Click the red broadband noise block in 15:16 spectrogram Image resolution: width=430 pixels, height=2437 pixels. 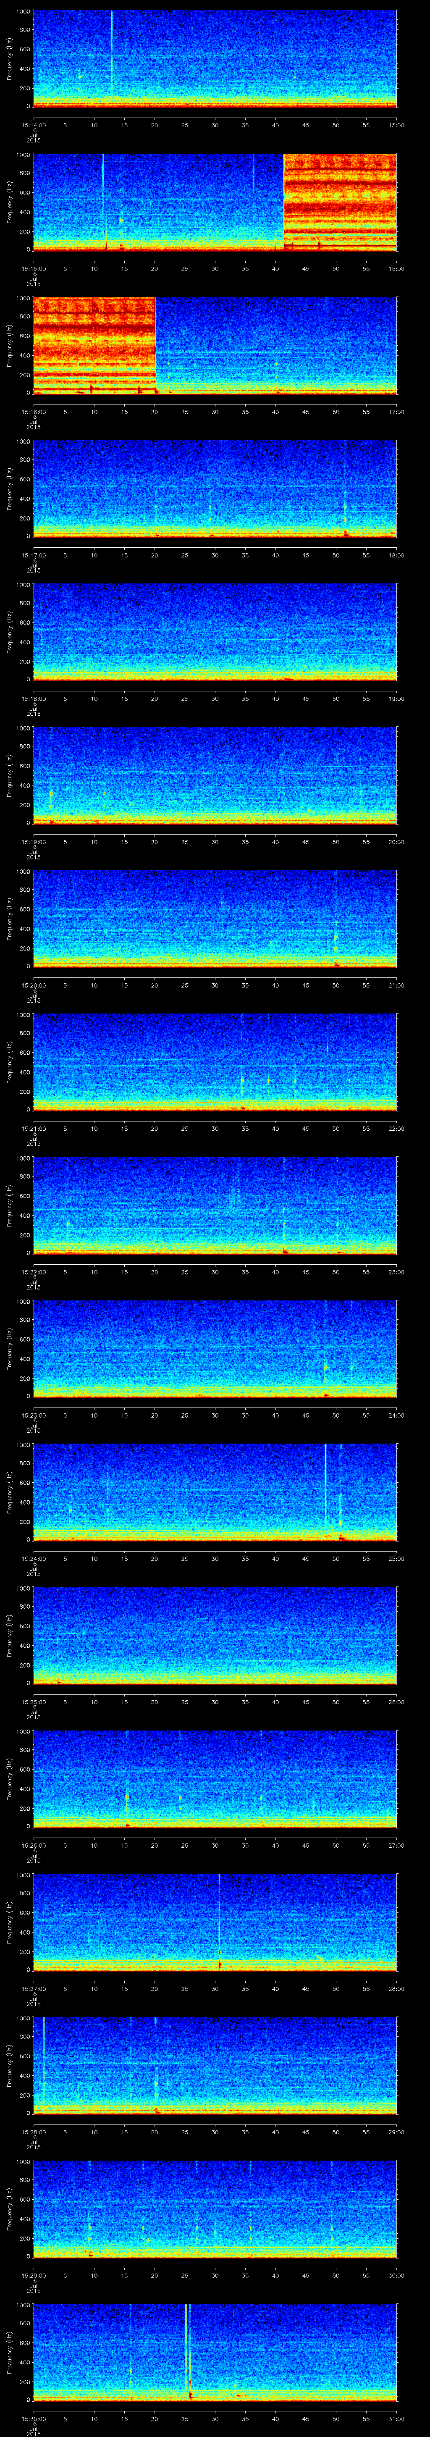click(x=94, y=345)
